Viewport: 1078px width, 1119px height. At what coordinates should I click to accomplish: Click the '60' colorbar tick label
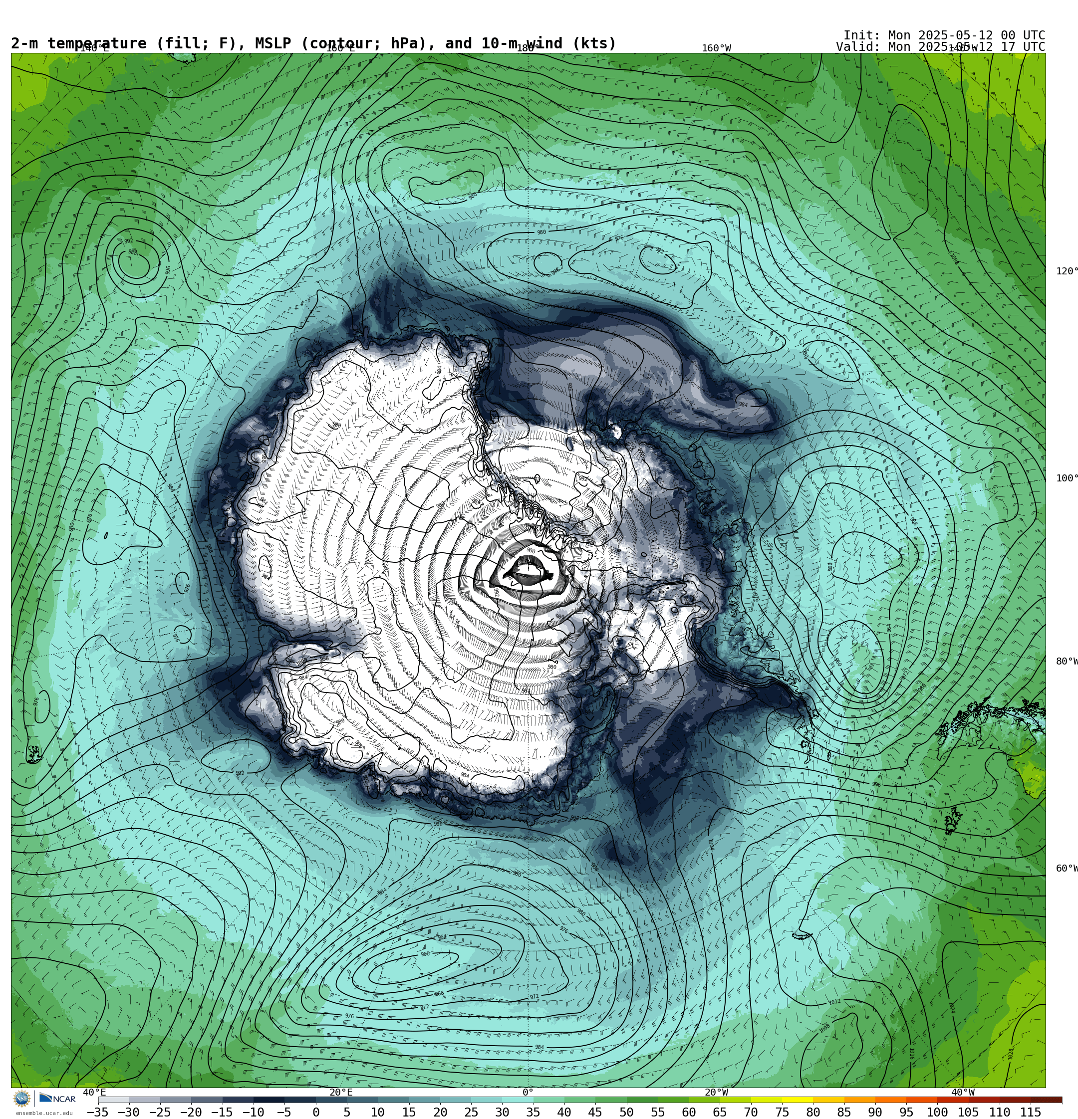click(x=689, y=1112)
